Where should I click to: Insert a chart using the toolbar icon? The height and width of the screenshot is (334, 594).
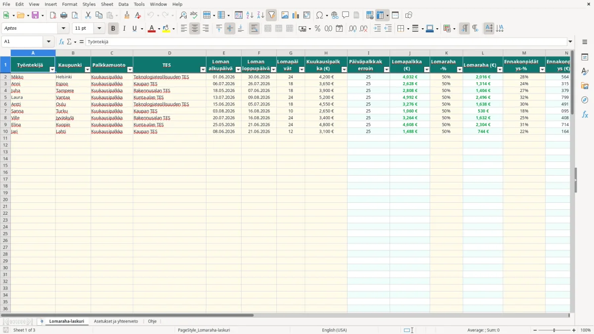point(296,15)
